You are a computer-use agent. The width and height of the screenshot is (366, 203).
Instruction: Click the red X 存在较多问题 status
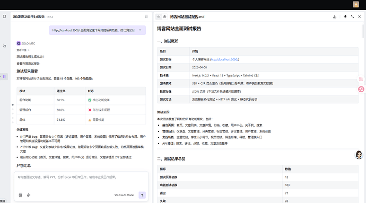[99, 110]
